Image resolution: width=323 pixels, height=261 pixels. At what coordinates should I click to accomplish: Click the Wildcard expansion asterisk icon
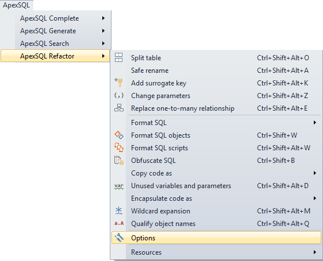[119, 211]
